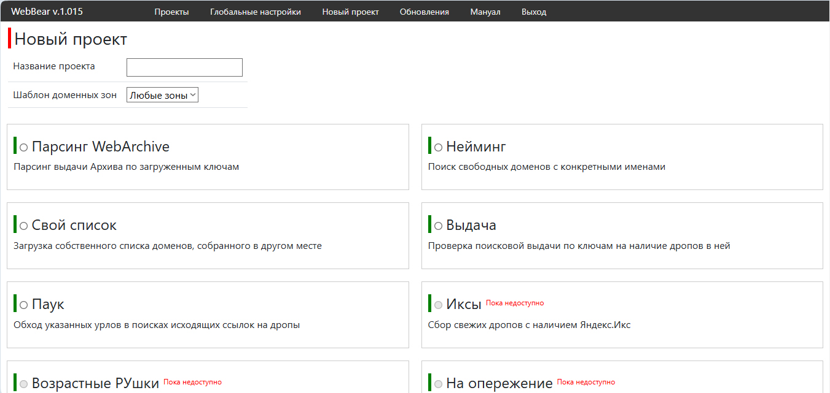Click the Парсинг WebArchive heading
The image size is (830, 393).
click(x=101, y=147)
